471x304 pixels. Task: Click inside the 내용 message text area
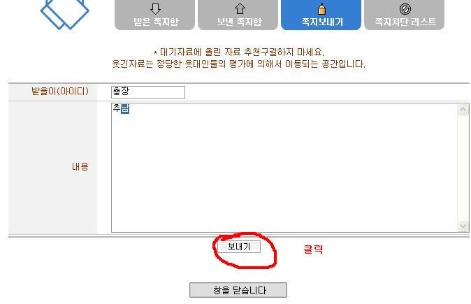click(284, 168)
